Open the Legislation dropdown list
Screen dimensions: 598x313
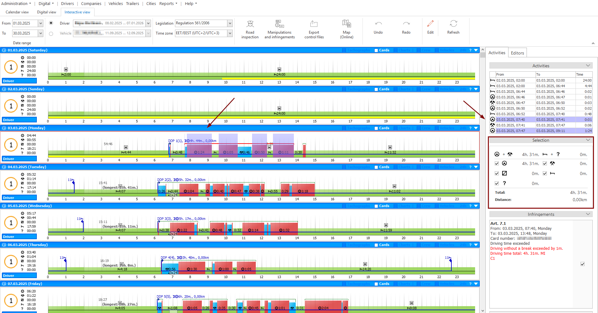[x=230, y=23]
